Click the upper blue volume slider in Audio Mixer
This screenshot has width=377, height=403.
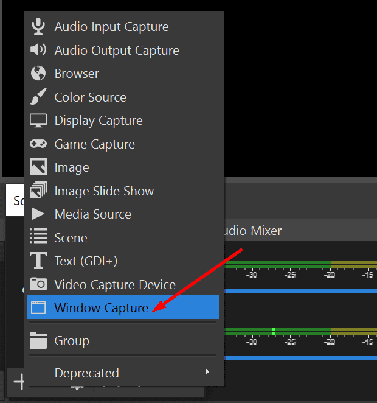pos(301,291)
